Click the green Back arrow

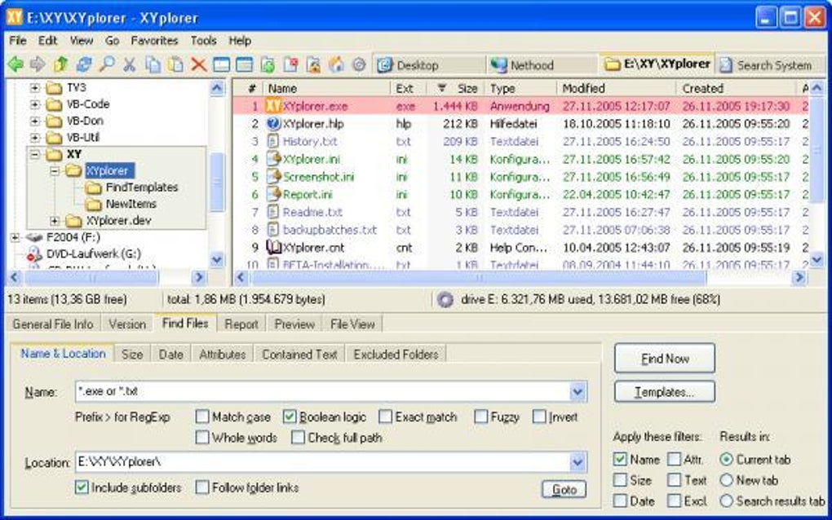tap(15, 64)
